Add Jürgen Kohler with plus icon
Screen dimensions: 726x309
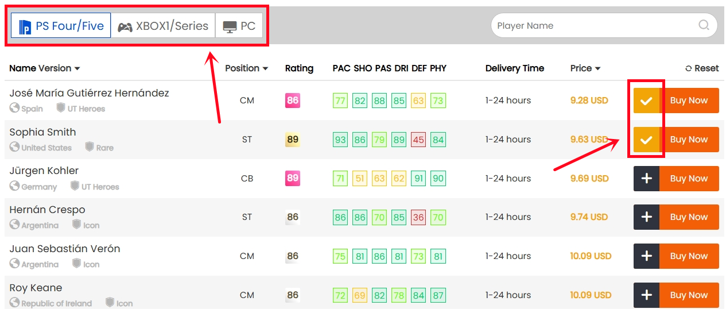tap(646, 179)
